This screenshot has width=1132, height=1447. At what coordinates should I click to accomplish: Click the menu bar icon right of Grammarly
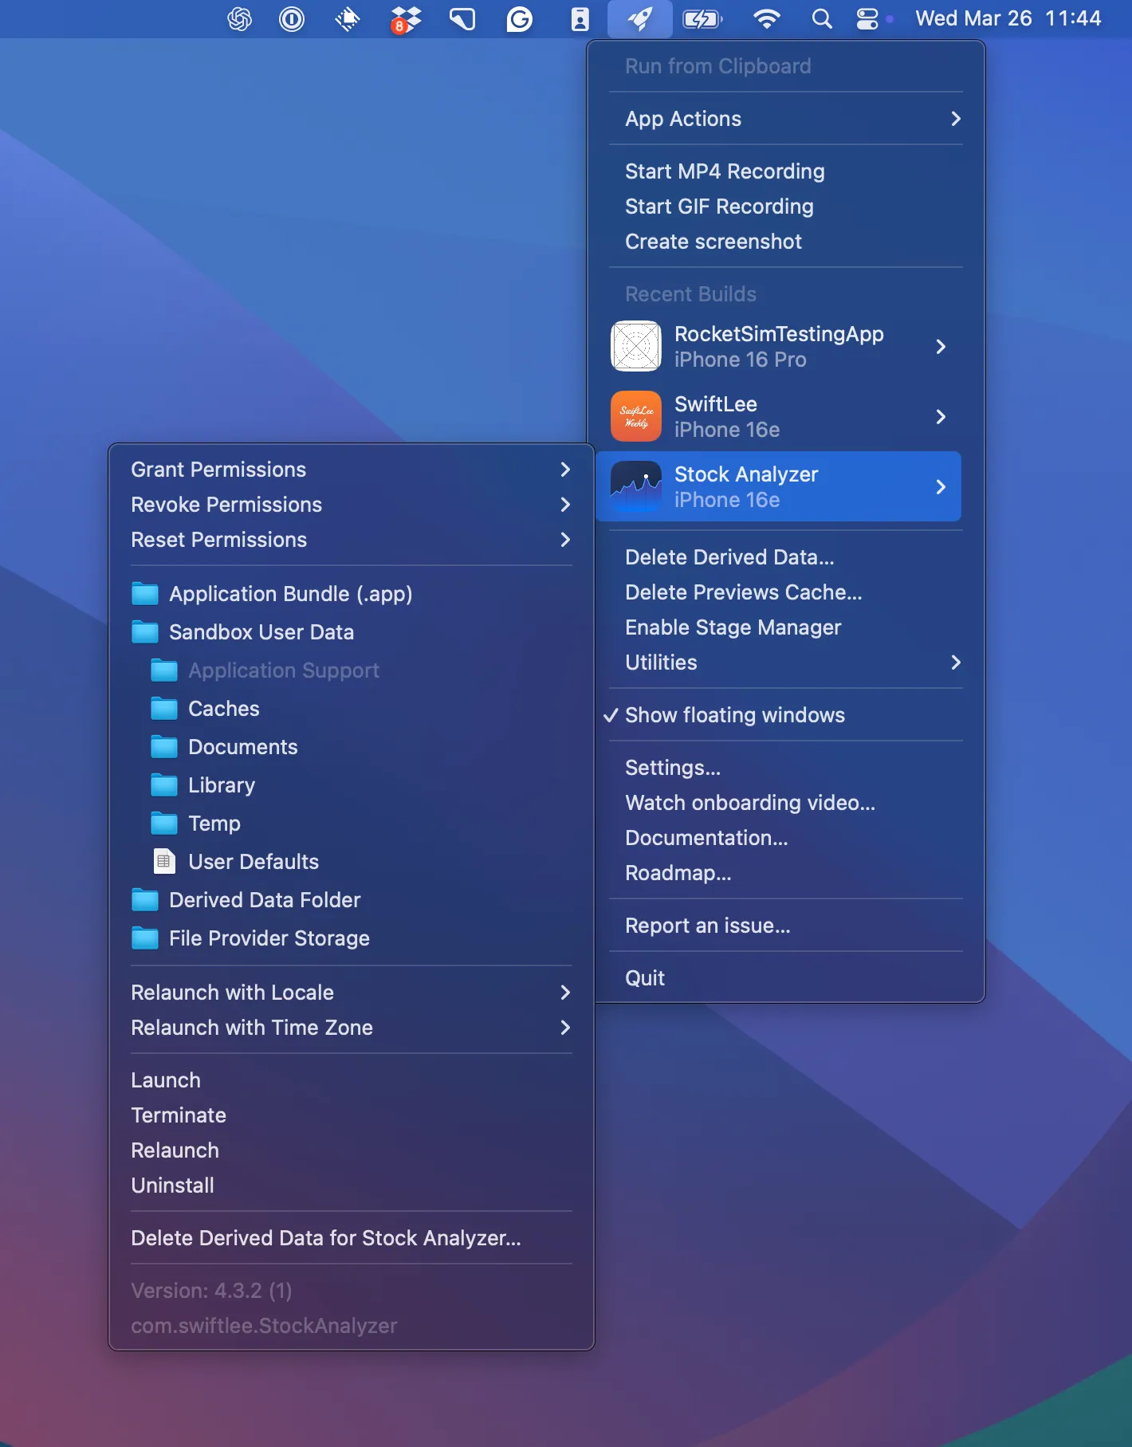[x=580, y=18]
